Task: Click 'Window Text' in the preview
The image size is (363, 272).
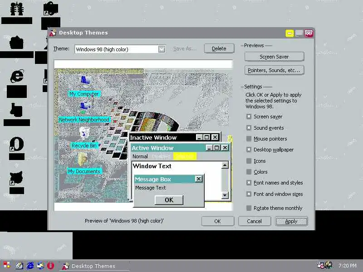Action: (152, 166)
